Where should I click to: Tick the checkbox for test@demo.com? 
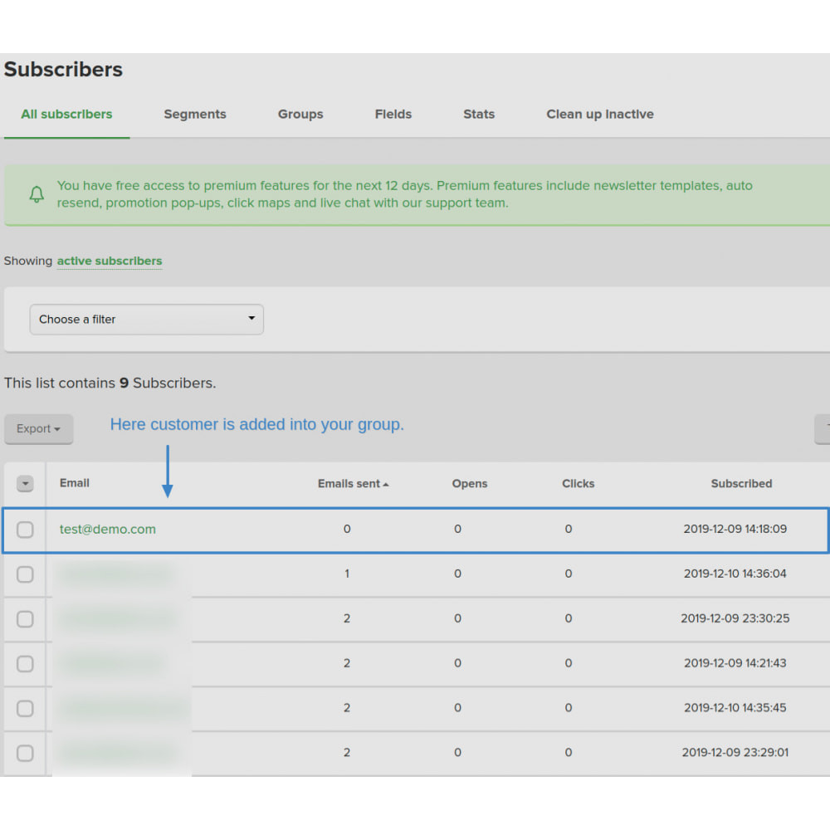click(x=25, y=530)
